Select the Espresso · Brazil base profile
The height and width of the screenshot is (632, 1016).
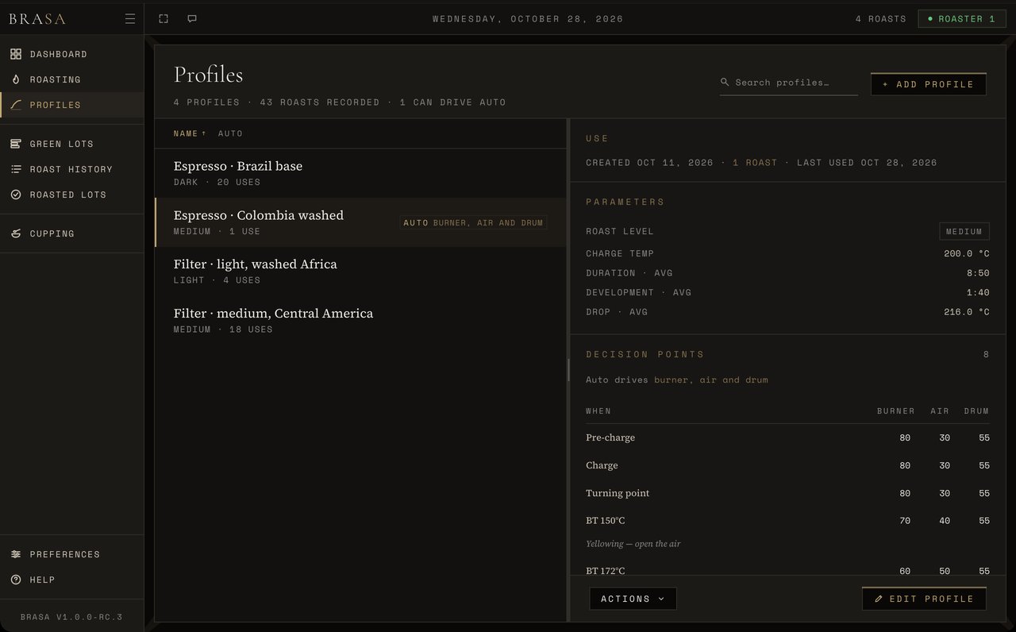tap(360, 173)
